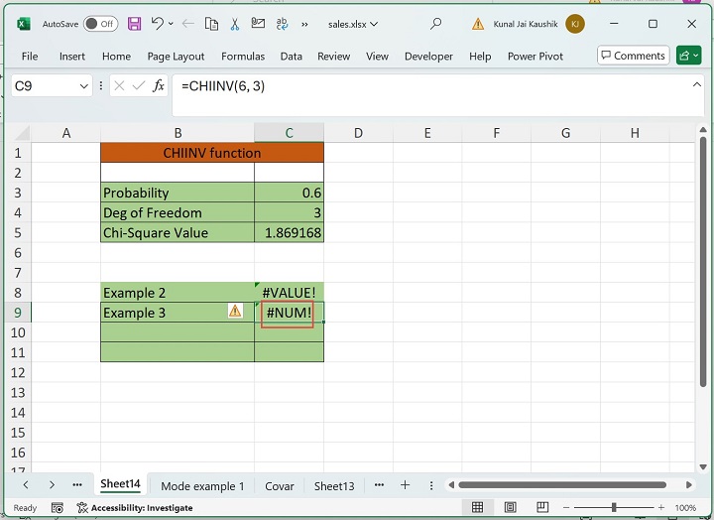Collapse the formula bar with the chevron
Image resolution: width=714 pixels, height=520 pixels.
pos(697,84)
